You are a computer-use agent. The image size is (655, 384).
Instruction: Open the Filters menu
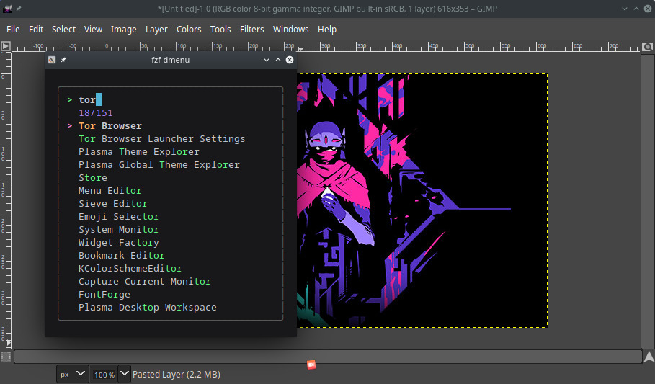click(x=251, y=30)
